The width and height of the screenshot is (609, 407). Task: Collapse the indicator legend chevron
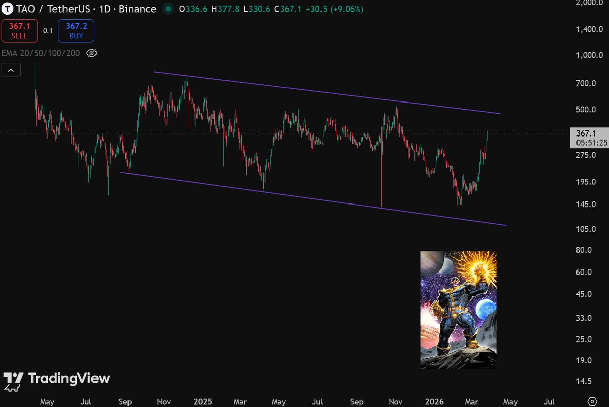[x=11, y=70]
